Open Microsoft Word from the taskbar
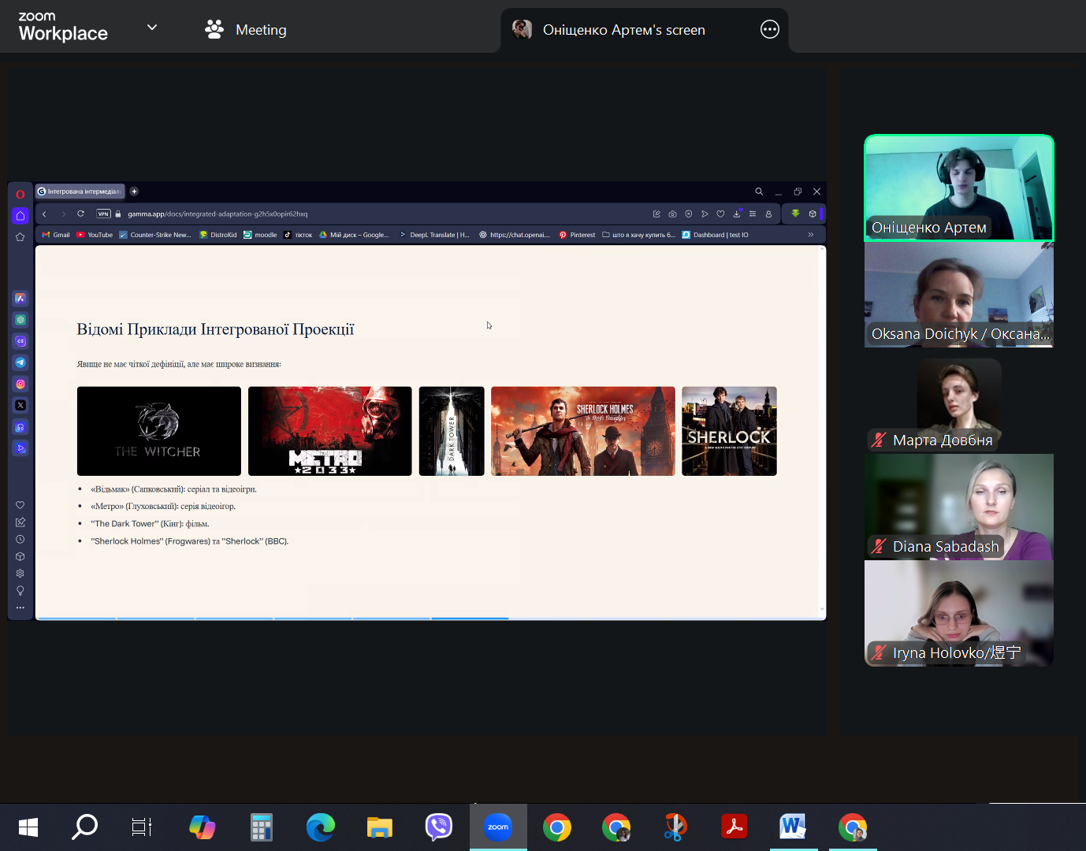The height and width of the screenshot is (851, 1086). point(793,827)
